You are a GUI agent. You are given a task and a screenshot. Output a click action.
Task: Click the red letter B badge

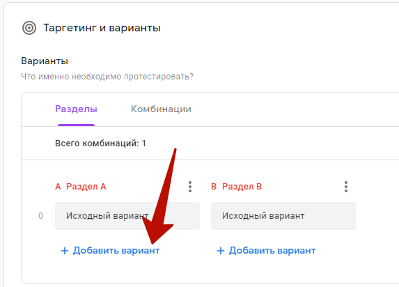tap(214, 187)
